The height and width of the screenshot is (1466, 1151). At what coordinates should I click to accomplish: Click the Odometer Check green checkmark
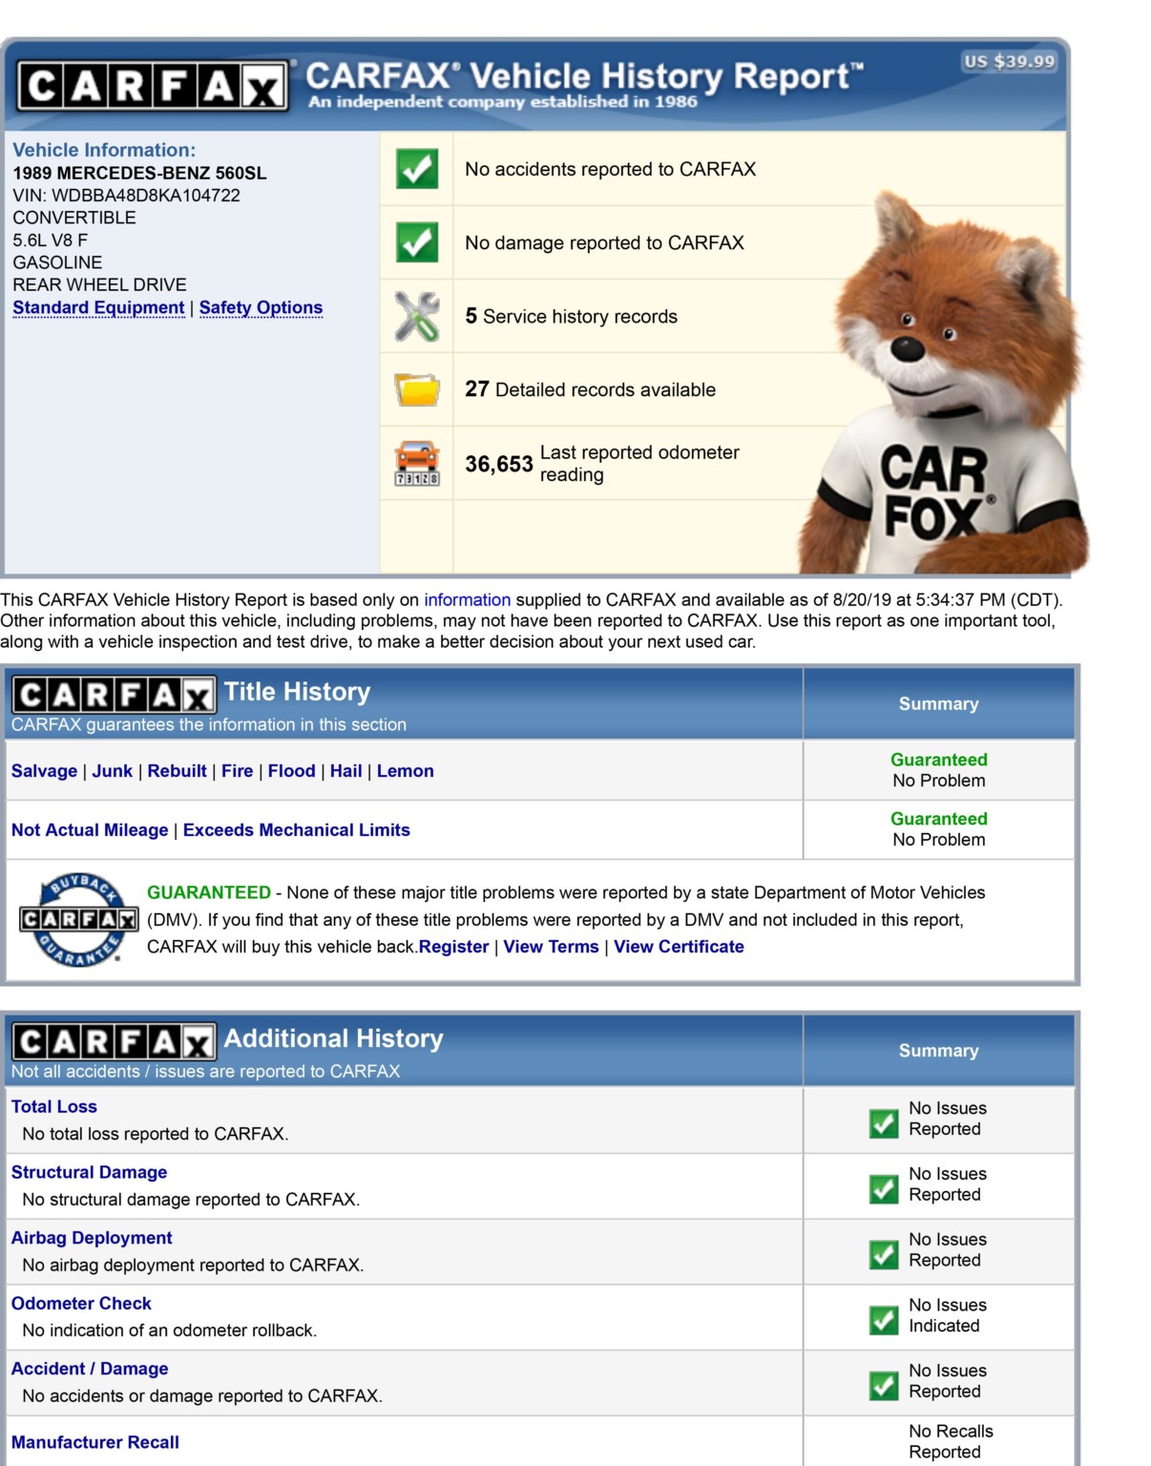coord(884,1320)
